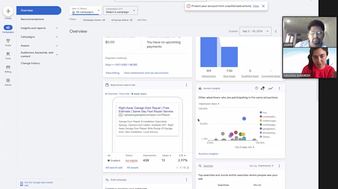Open Auction insights card options menu
338x189 pixels.
279,89
